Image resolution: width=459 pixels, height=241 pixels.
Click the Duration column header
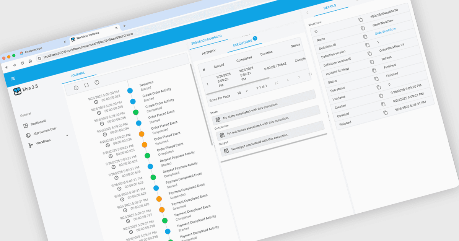[267, 53]
